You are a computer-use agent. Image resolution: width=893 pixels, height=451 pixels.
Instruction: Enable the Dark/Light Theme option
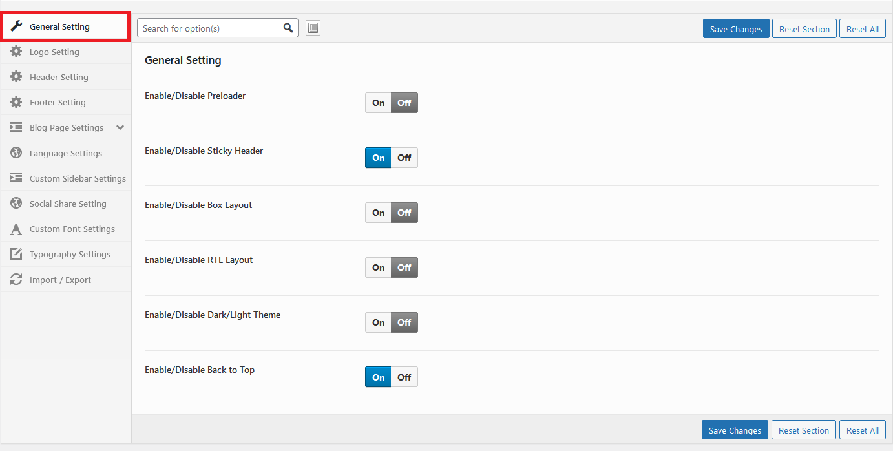[378, 322]
